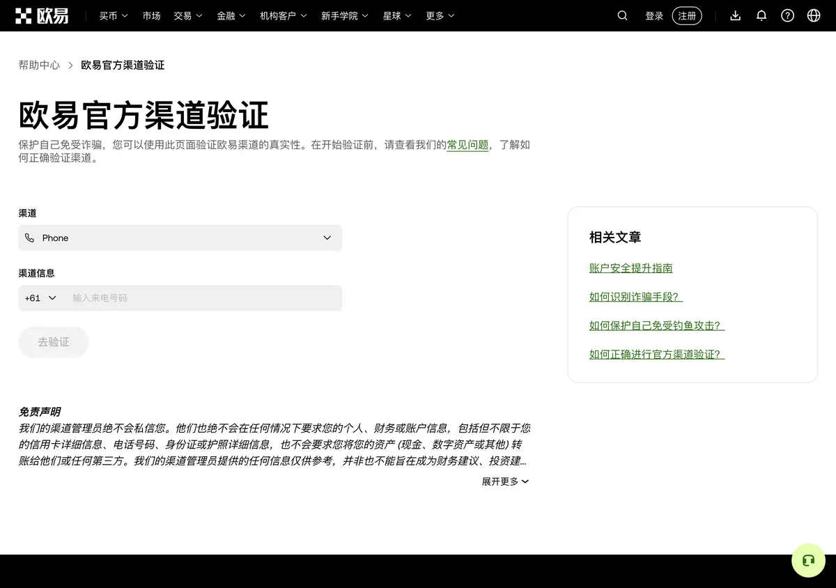
Task: Open the notifications bell icon
Action: coord(761,15)
